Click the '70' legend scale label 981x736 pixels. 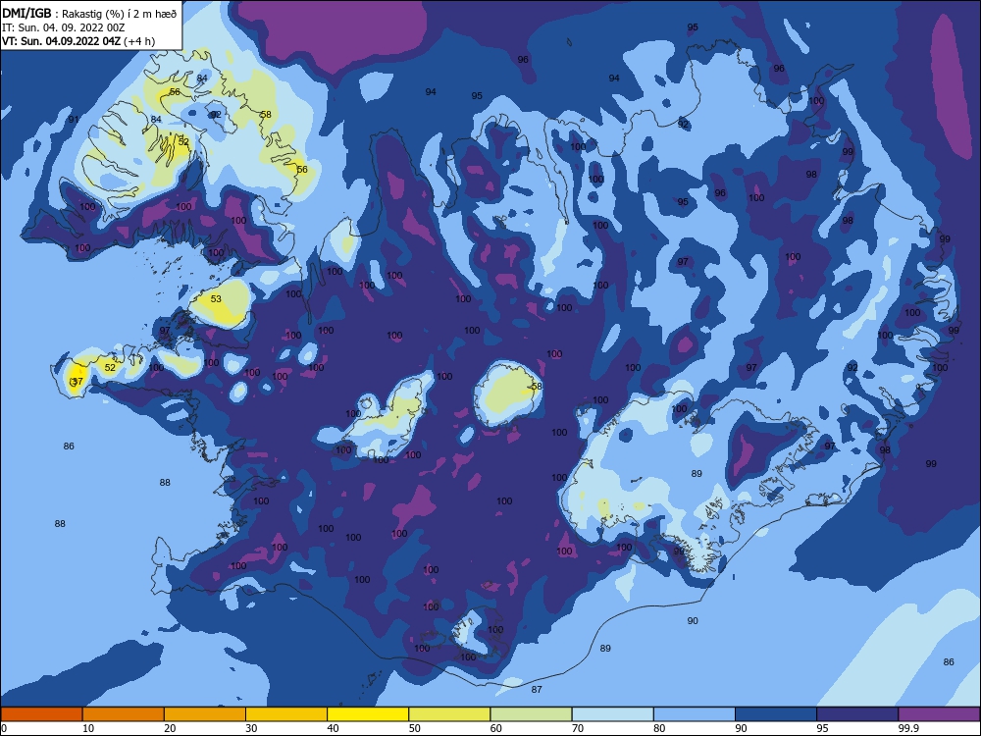[x=578, y=728]
